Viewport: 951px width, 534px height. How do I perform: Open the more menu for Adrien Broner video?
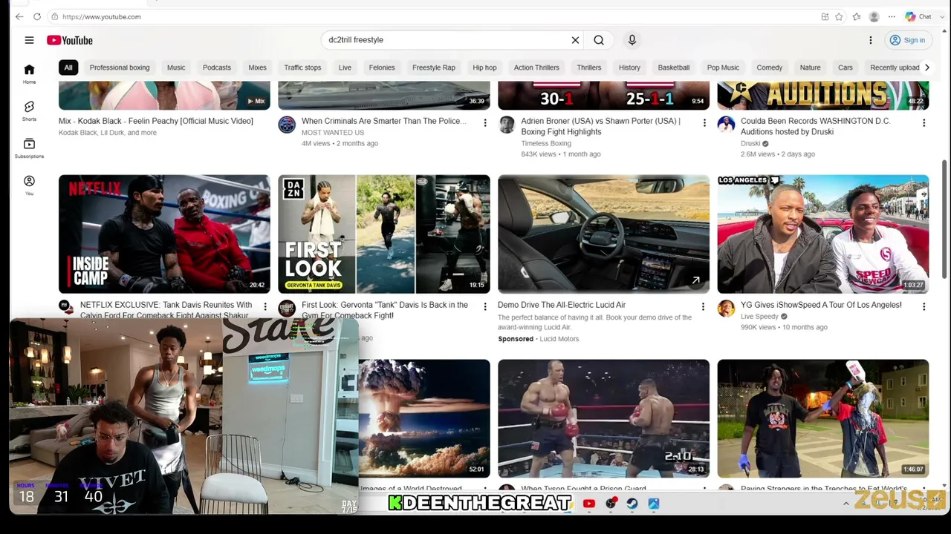coord(704,122)
